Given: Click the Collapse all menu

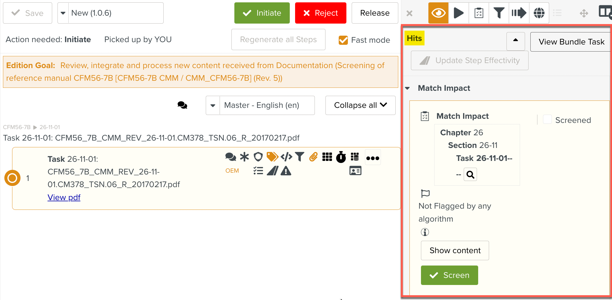Looking at the screenshot, I should tap(360, 105).
